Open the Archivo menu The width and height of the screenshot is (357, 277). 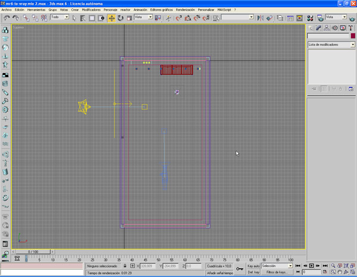[7, 10]
